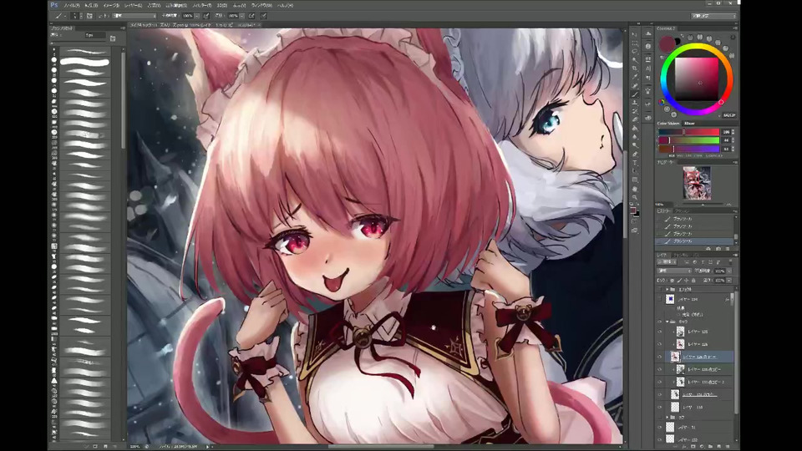The image size is (802, 451).
Task: Lock transparent pixels of the layer
Action: point(672,281)
